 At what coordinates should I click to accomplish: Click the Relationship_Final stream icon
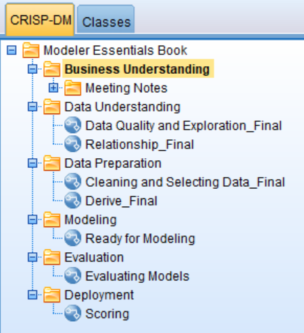click(73, 144)
